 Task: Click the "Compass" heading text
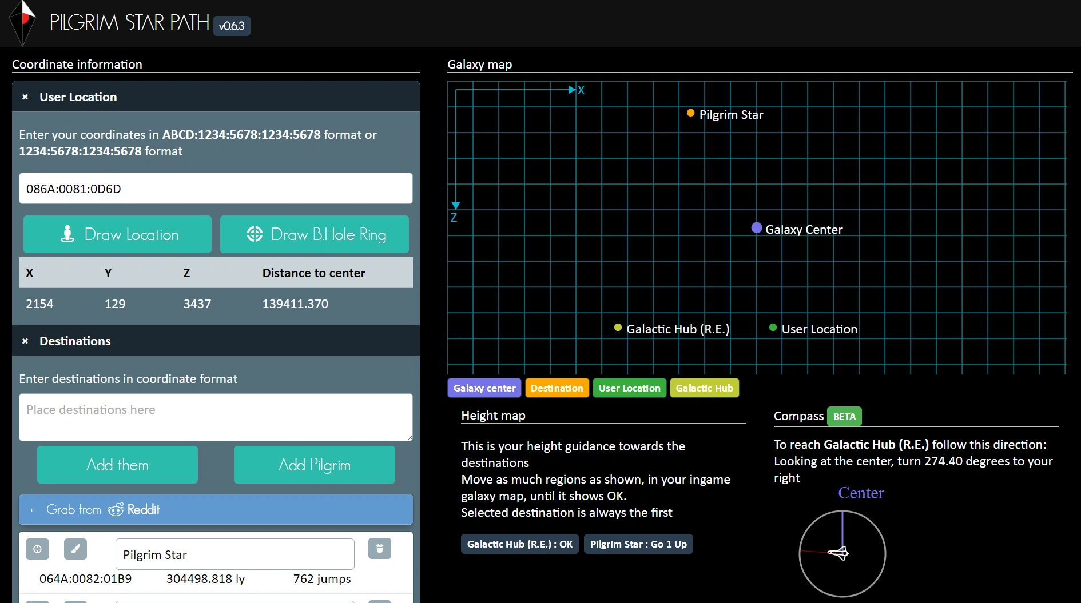click(x=798, y=416)
